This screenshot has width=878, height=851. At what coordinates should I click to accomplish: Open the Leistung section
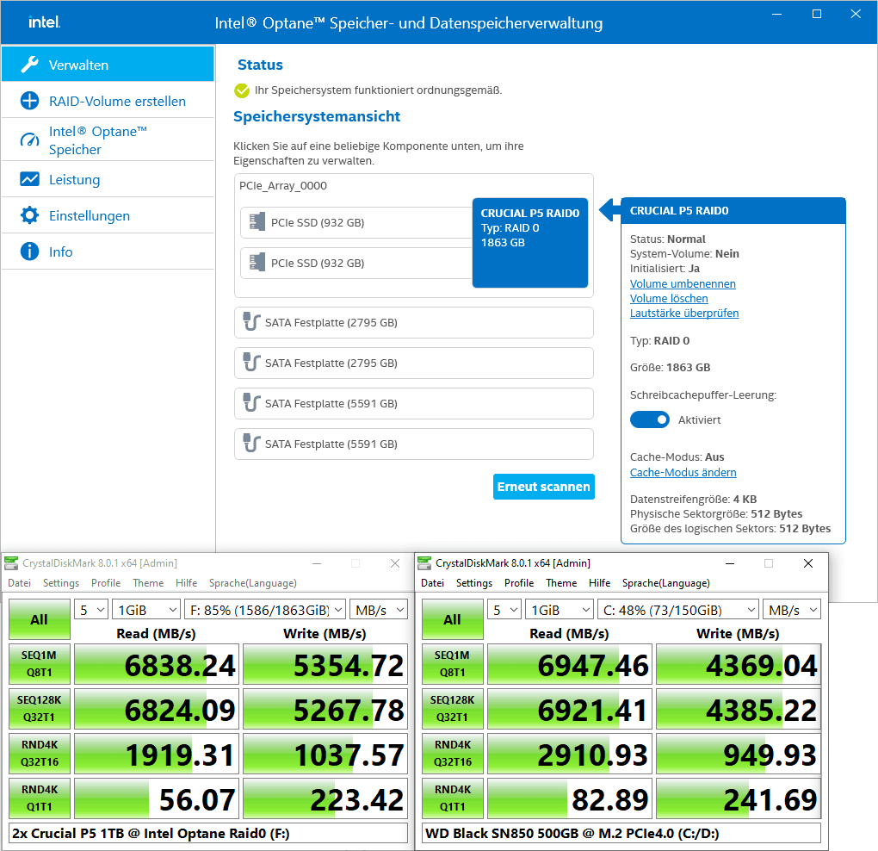(x=108, y=179)
